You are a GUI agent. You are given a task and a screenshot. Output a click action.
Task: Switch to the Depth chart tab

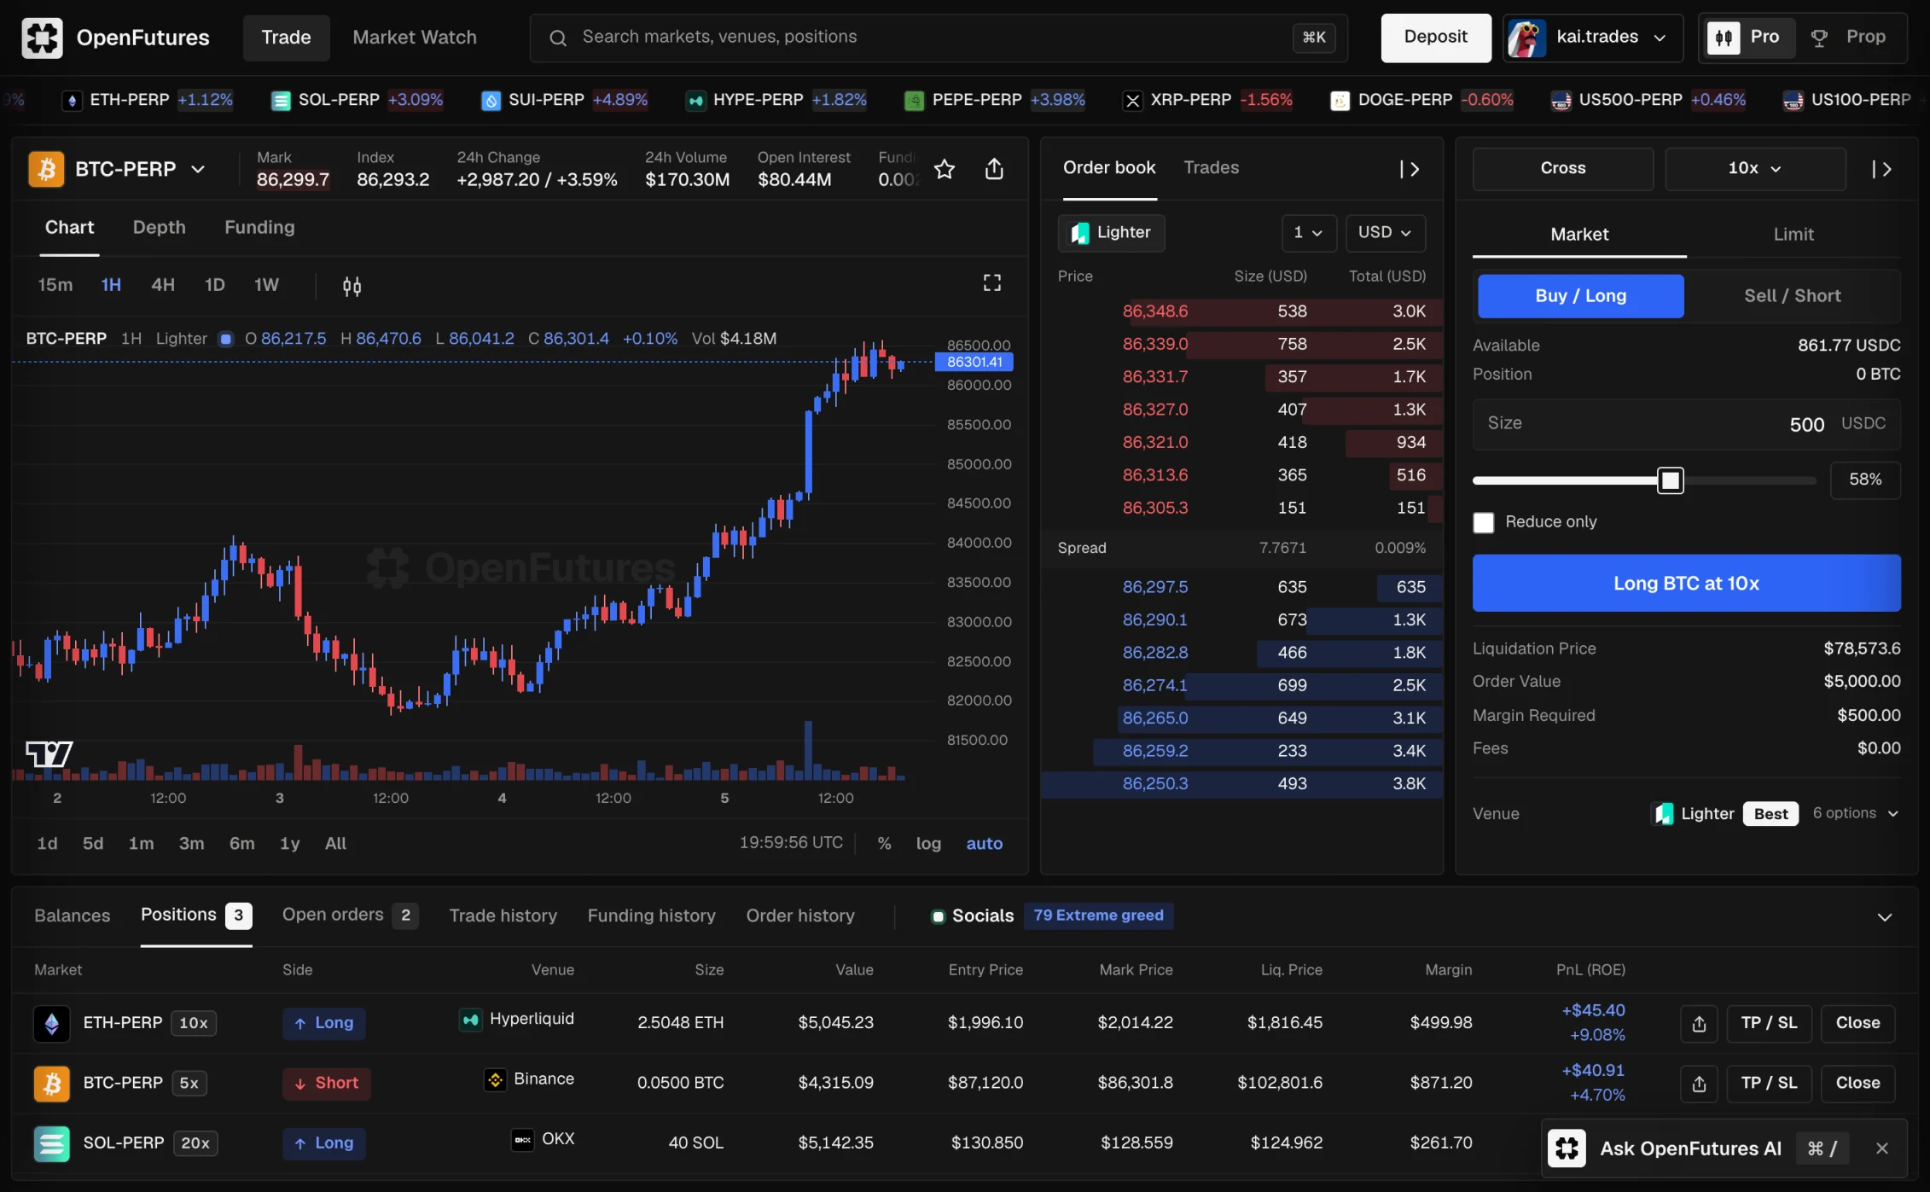coord(159,228)
